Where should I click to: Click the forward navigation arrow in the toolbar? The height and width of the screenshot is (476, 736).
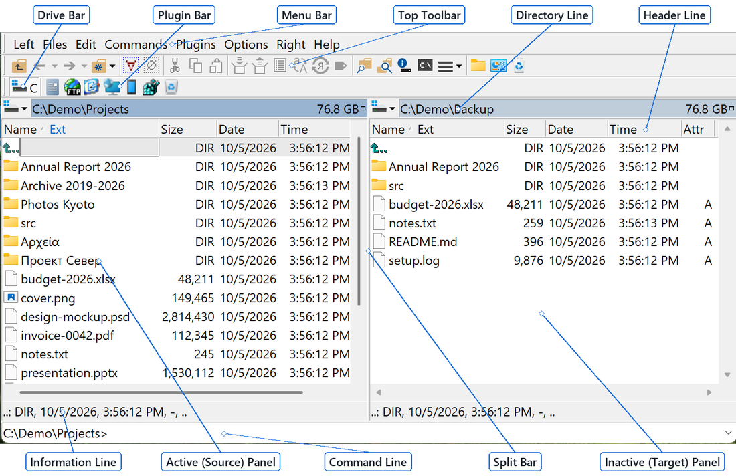[70, 66]
